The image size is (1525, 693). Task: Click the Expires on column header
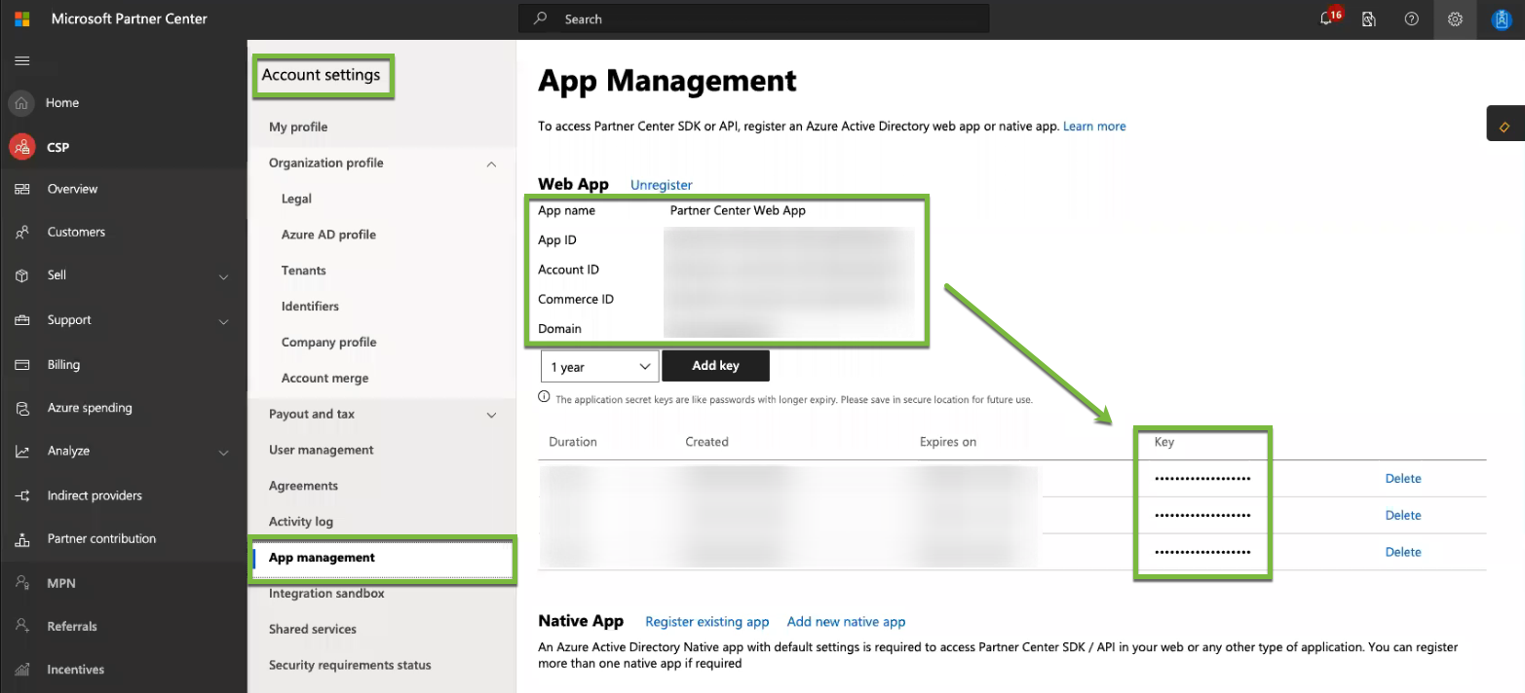pyautogui.click(x=948, y=442)
